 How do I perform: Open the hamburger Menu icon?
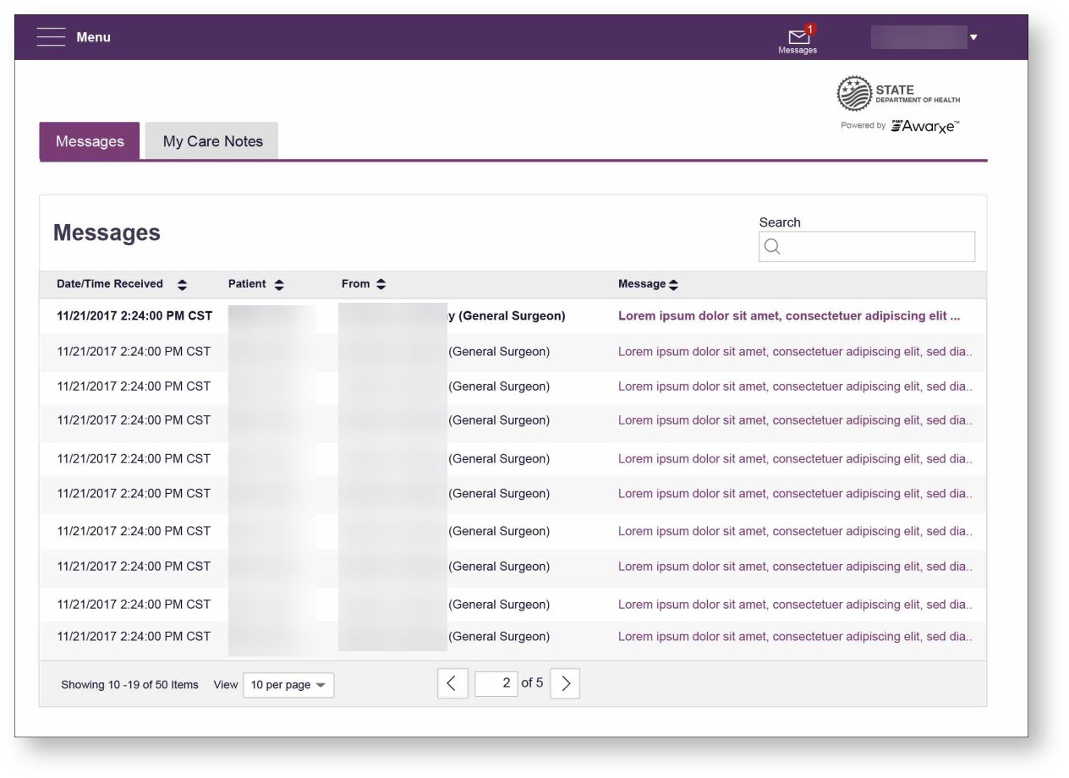[x=51, y=37]
